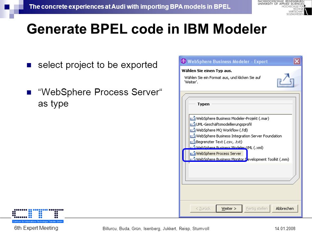Click the large export arrow icon in the dialog header
The width and height of the screenshot is (312, 234).
pyautogui.click(x=286, y=80)
